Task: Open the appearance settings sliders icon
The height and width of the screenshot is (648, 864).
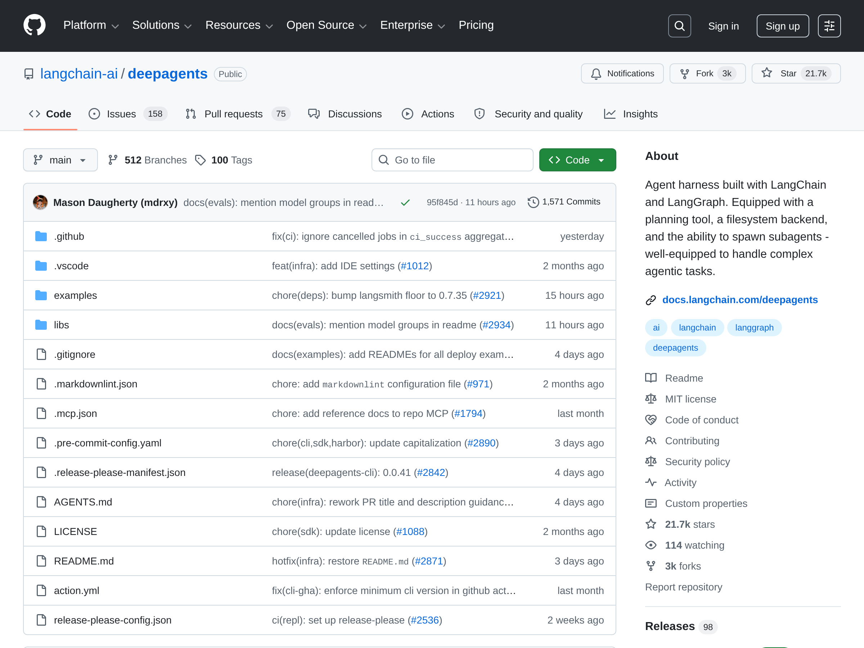Action: tap(829, 26)
